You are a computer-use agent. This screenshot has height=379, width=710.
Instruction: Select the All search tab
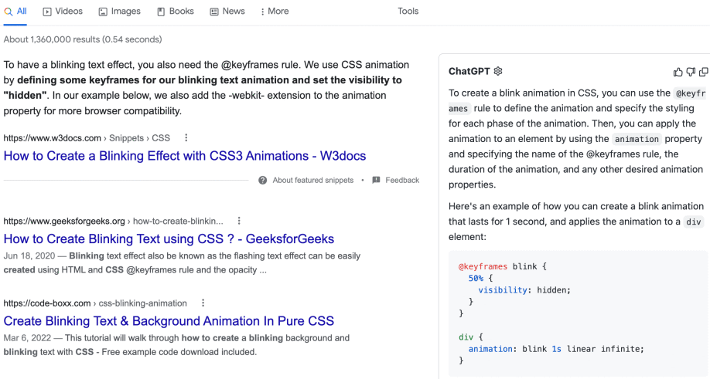click(15, 12)
